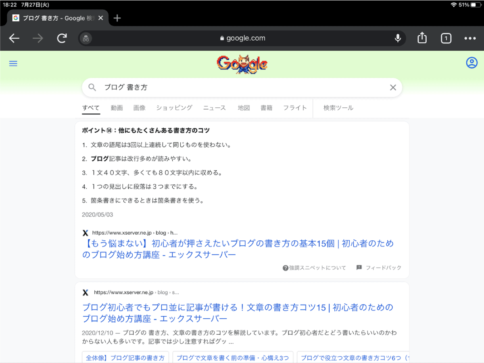This screenshot has height=363, width=484.
Task: Click the ポイント⑭ snippet heading
Action: pos(146,131)
